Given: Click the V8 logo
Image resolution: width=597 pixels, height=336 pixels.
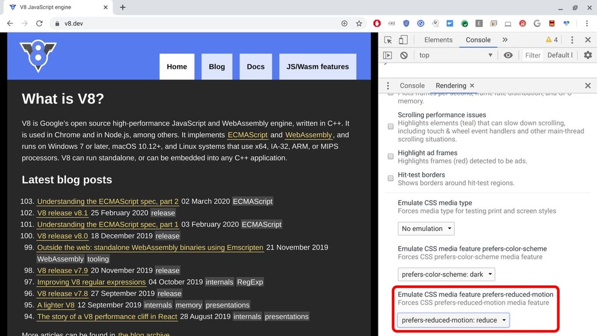Looking at the screenshot, I should 38,56.
